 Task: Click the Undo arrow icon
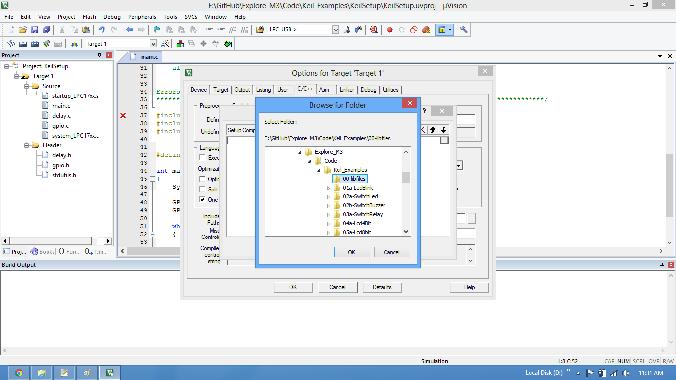[x=102, y=30]
